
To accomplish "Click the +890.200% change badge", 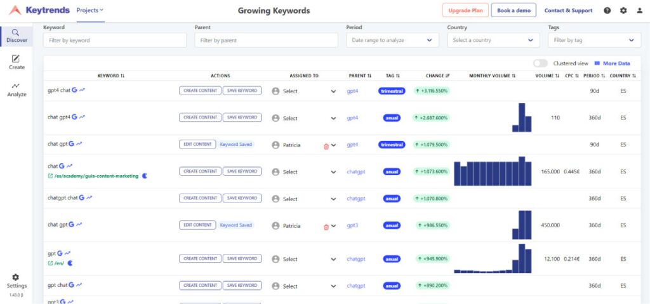I will point(432,286).
